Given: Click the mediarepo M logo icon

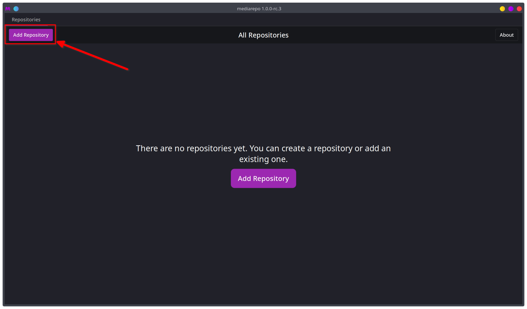Looking at the screenshot, I should tap(8, 9).
